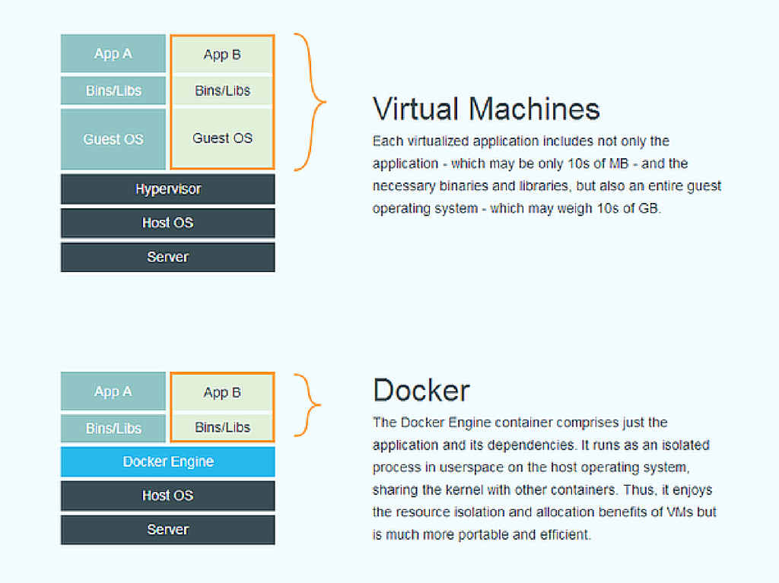
Task: Click the Virtual Machines heading
Action: [x=486, y=108]
